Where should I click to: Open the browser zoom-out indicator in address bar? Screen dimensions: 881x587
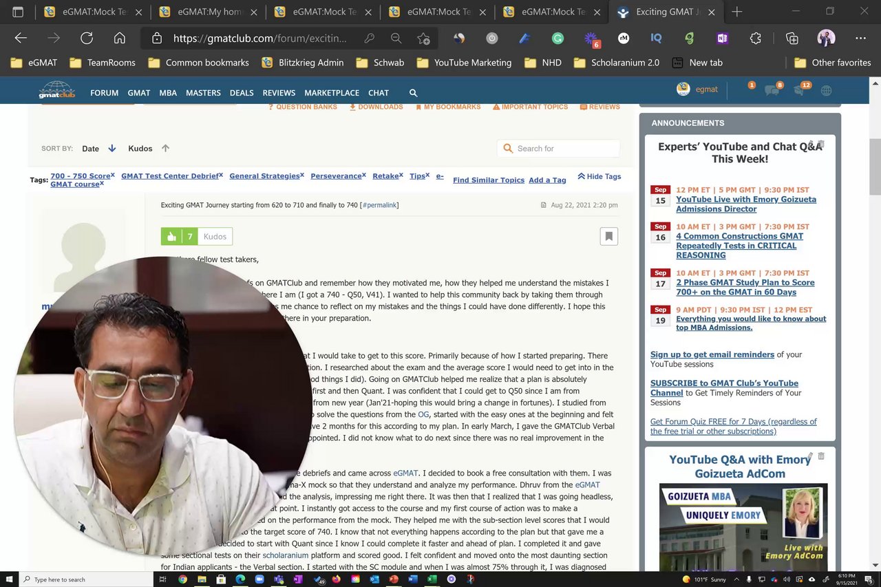pos(396,39)
